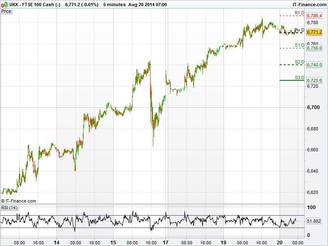
Task: Click the day 17 marker on time axis
Action: point(166,242)
